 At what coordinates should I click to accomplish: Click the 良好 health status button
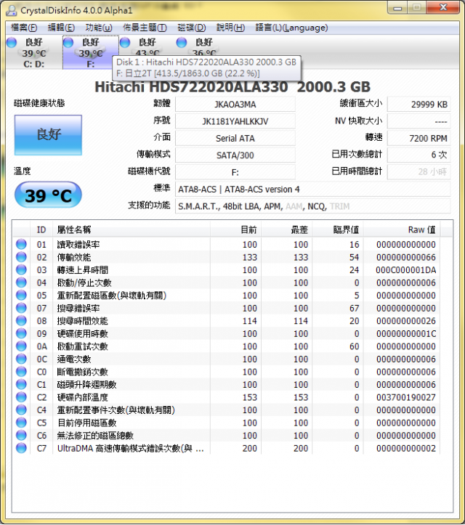tap(48, 135)
